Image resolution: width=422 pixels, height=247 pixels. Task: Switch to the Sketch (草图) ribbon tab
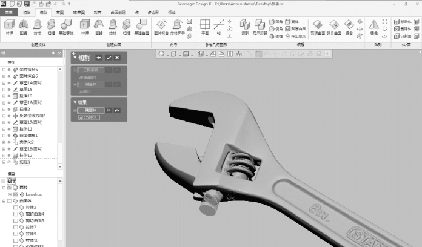(x=60, y=12)
